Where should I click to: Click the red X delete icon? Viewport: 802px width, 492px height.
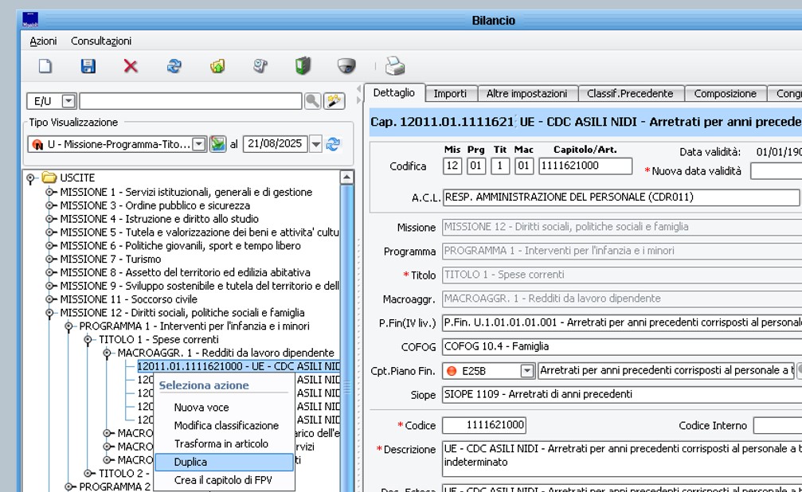tap(131, 67)
